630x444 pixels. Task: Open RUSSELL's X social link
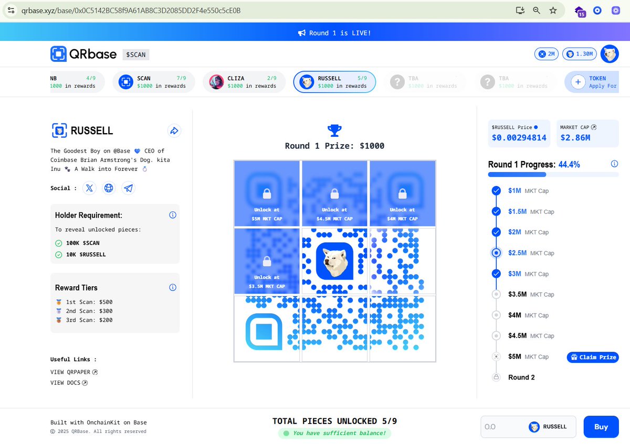coord(90,188)
